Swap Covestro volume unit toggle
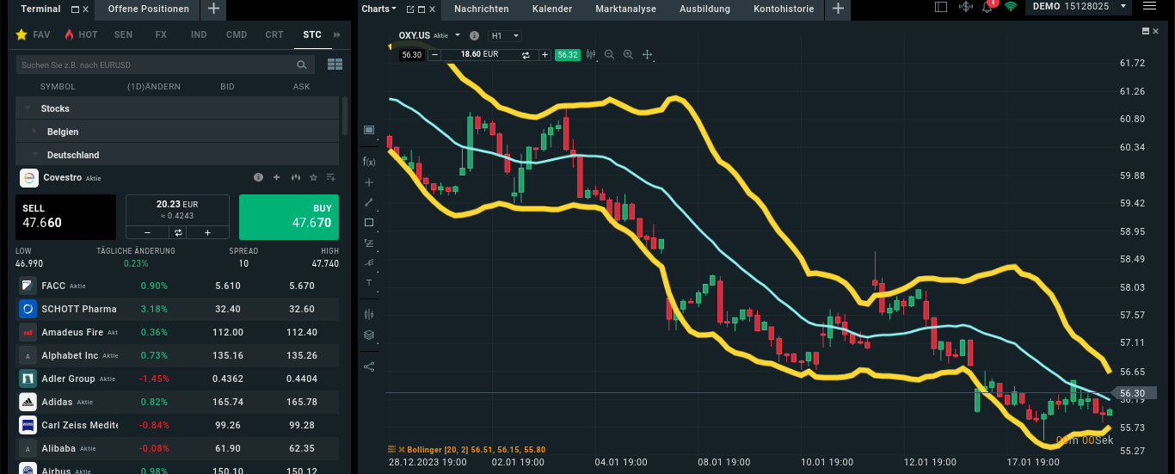This screenshot has width=1175, height=474. [x=177, y=232]
